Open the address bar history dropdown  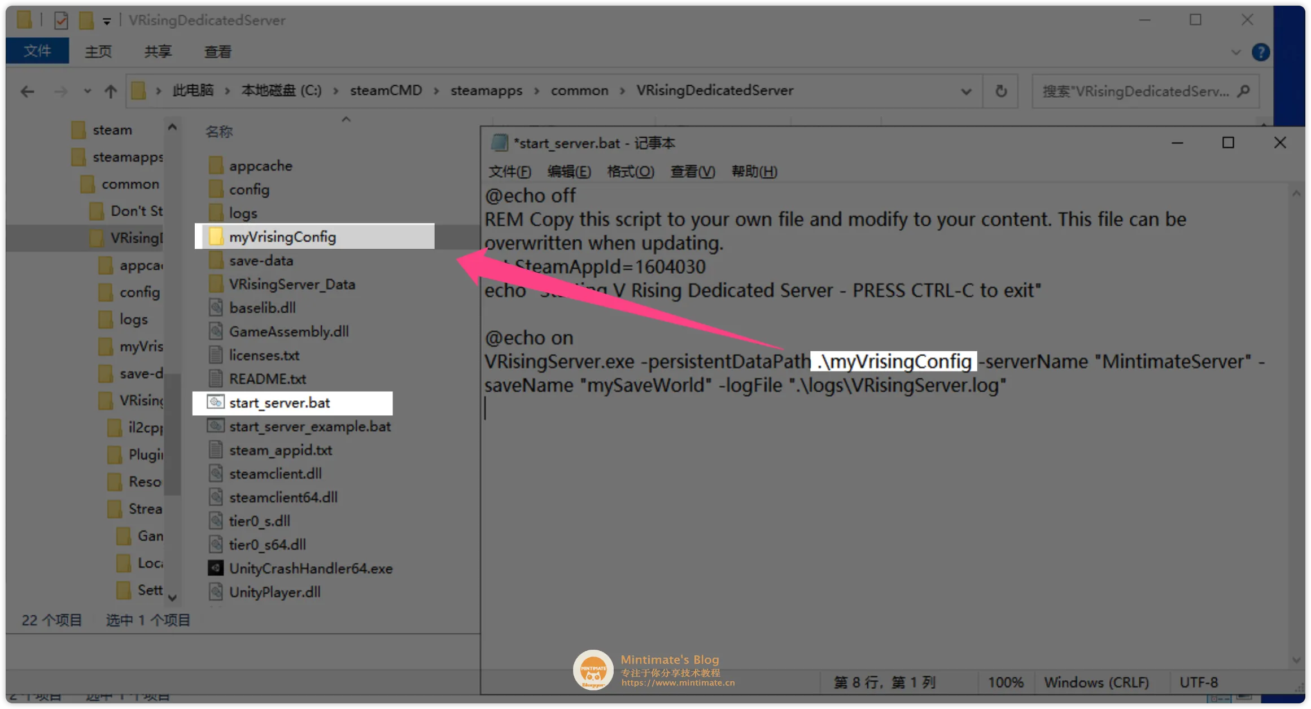pos(966,91)
